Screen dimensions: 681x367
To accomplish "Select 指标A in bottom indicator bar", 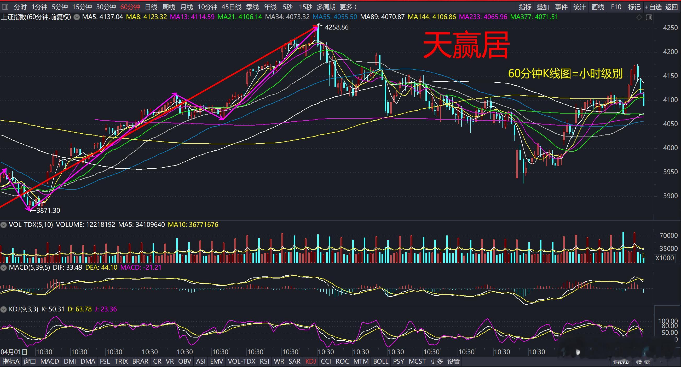I will click(x=11, y=361).
